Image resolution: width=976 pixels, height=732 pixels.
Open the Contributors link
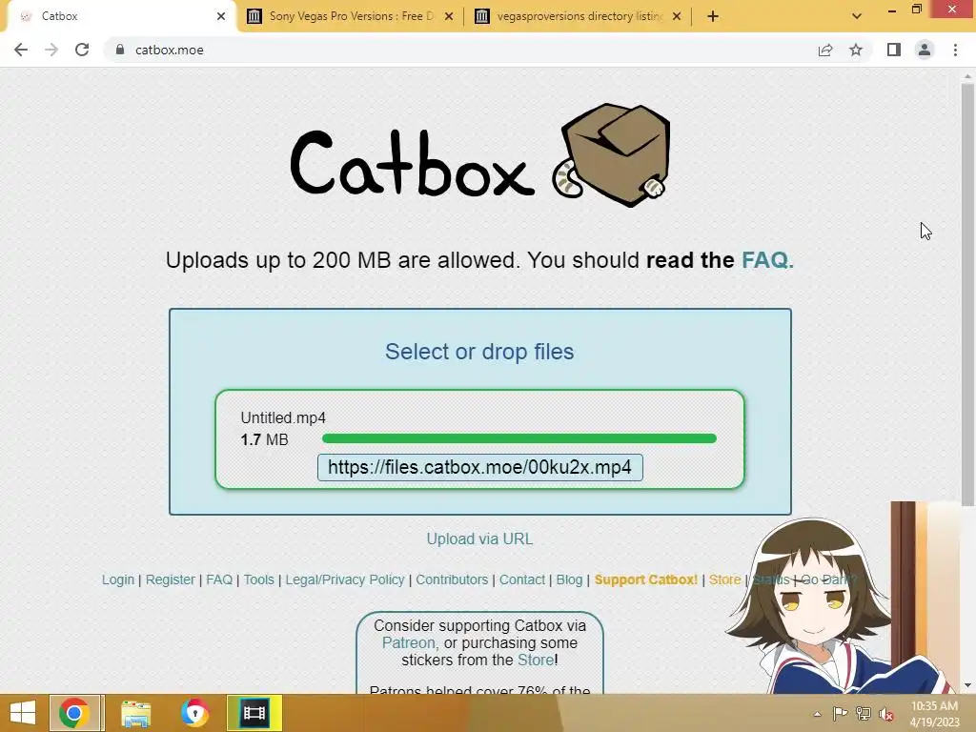pos(452,579)
